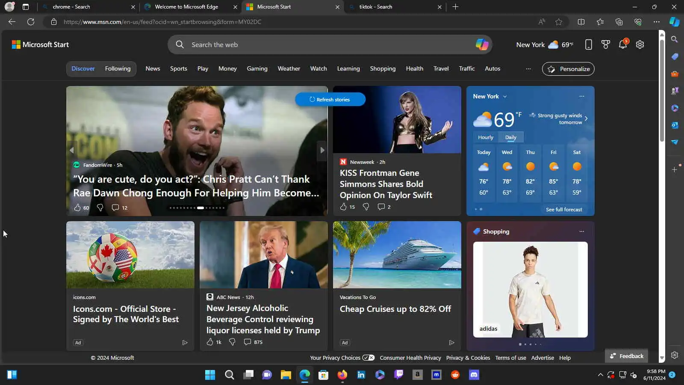
Task: Open the Microsoft Rewards trophy icon
Action: coord(606,44)
